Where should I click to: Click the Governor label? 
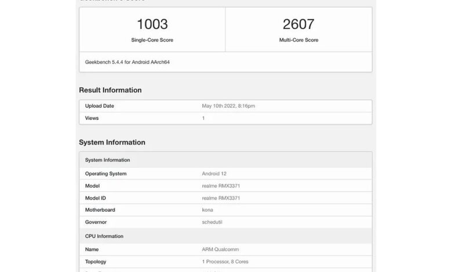pyautogui.click(x=96, y=222)
